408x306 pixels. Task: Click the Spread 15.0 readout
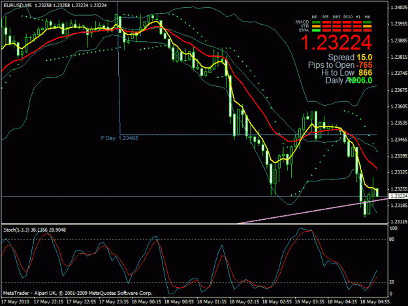350,57
